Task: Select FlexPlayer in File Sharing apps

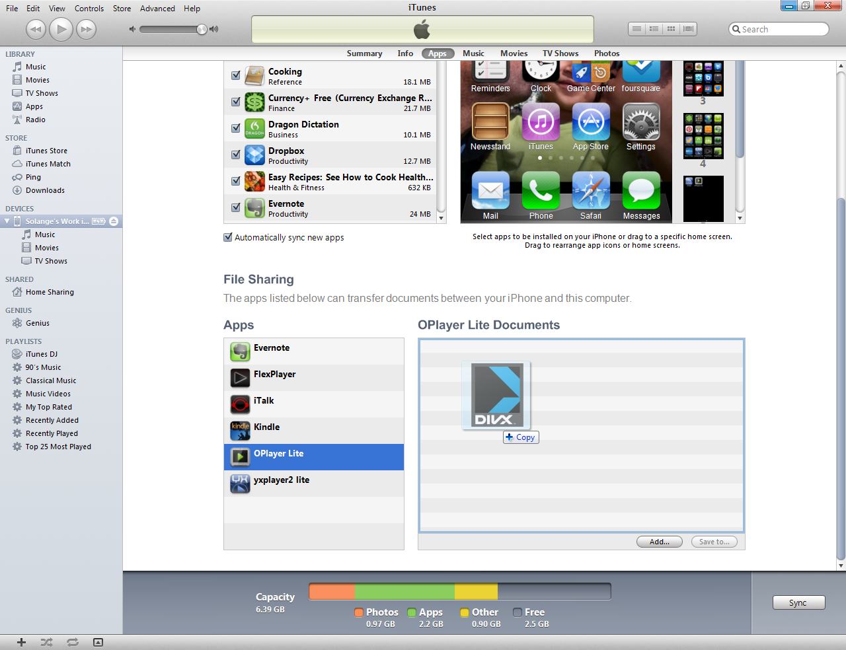Action: pos(314,378)
